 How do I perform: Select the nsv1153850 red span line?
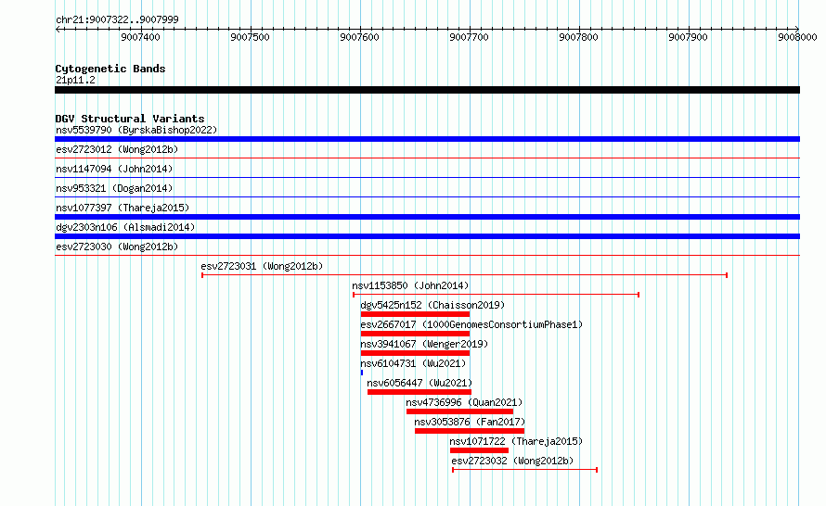(497, 295)
